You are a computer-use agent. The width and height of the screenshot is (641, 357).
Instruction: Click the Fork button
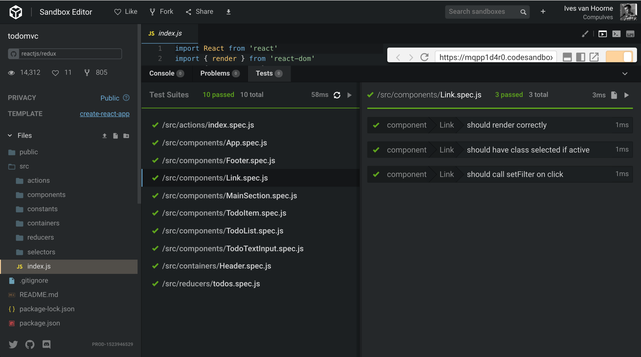[162, 12]
